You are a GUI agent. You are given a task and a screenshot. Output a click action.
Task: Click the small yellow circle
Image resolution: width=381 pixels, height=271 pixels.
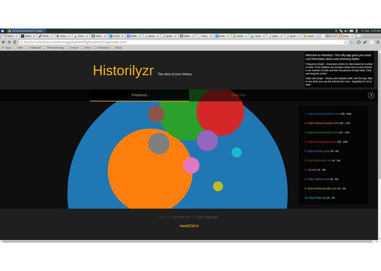point(218,187)
